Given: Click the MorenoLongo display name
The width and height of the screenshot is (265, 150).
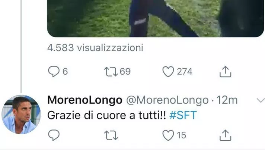Looking at the screenshot, I should coord(85,100).
